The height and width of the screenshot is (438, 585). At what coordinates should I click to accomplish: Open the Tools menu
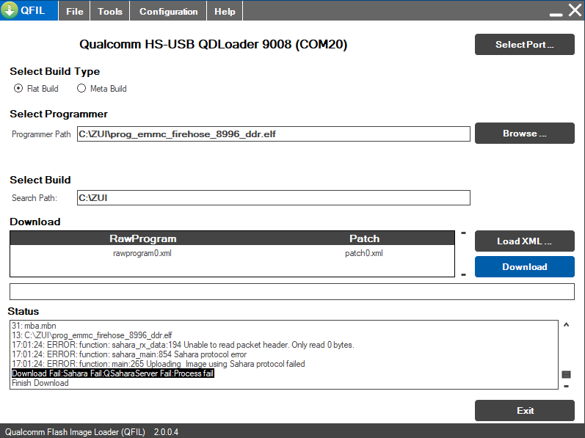(110, 11)
